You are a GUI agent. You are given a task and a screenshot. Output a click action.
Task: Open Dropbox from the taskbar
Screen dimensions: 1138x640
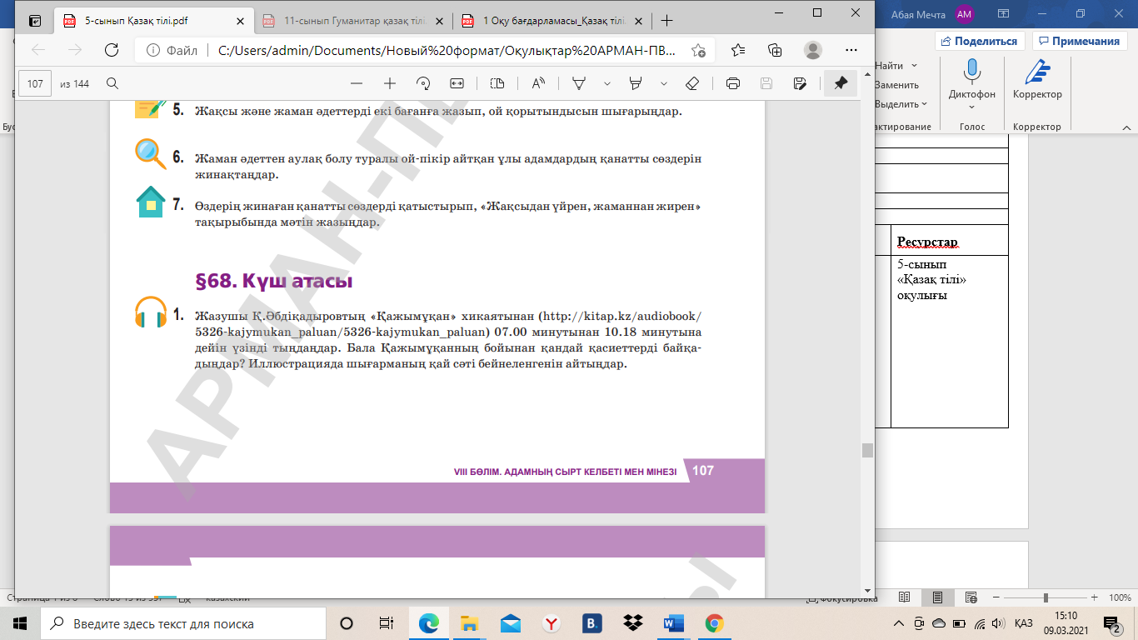coord(632,623)
